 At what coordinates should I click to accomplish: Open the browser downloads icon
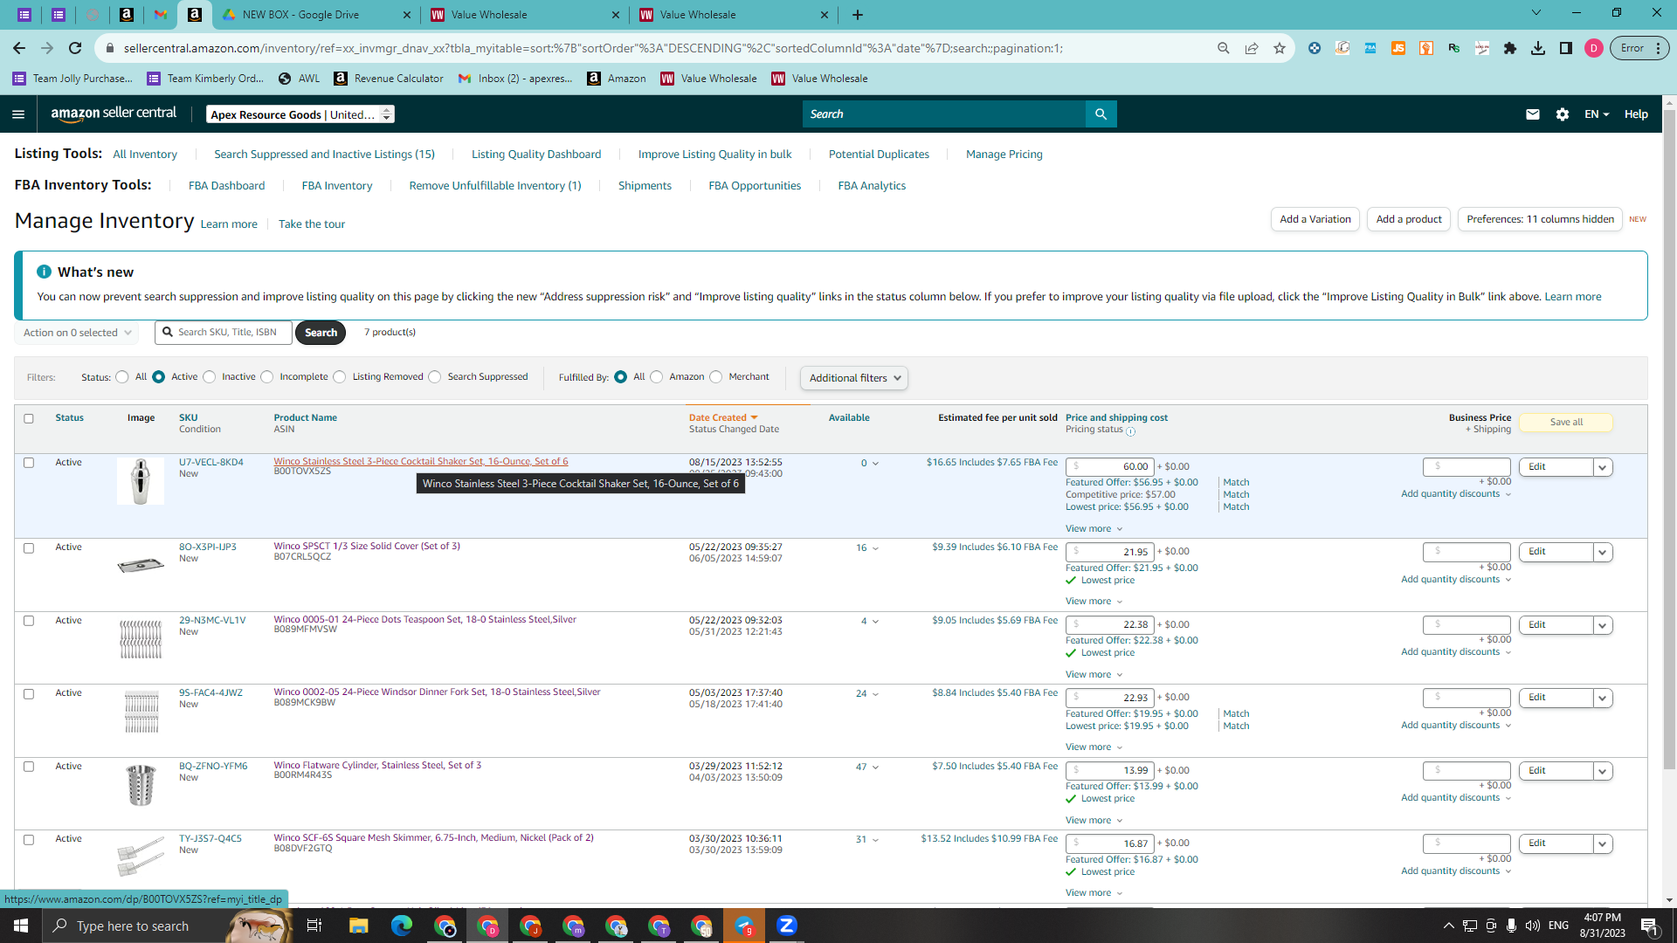point(1538,48)
